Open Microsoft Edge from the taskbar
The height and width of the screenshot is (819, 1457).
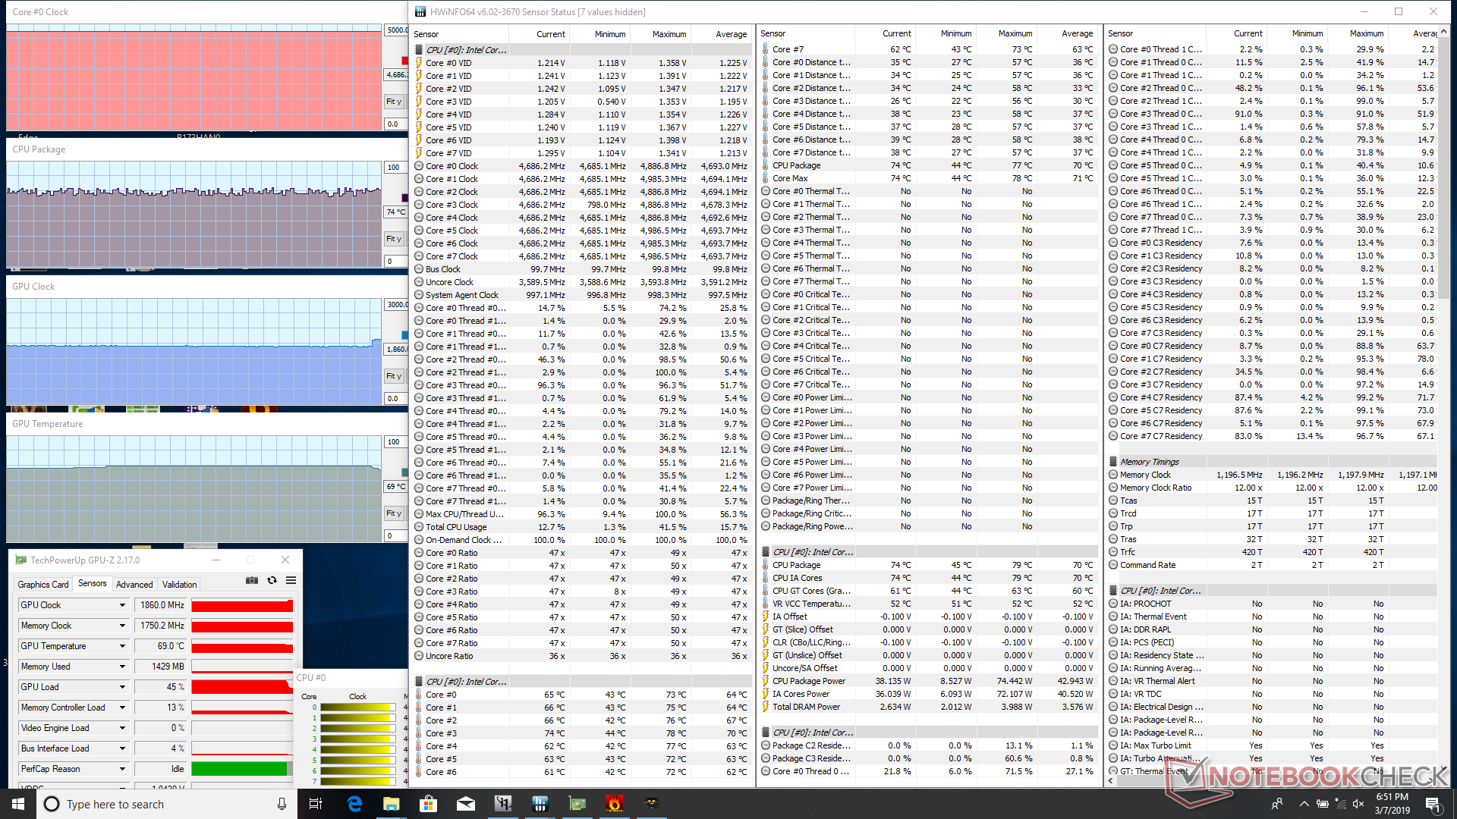pos(354,804)
